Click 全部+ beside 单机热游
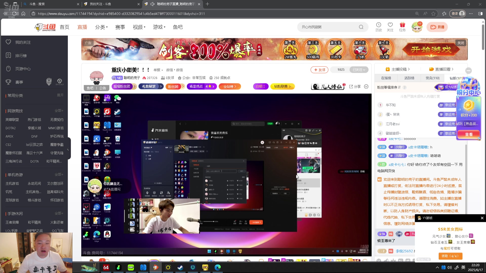 coord(59,174)
